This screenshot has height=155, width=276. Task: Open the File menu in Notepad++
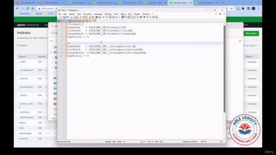[60, 14]
